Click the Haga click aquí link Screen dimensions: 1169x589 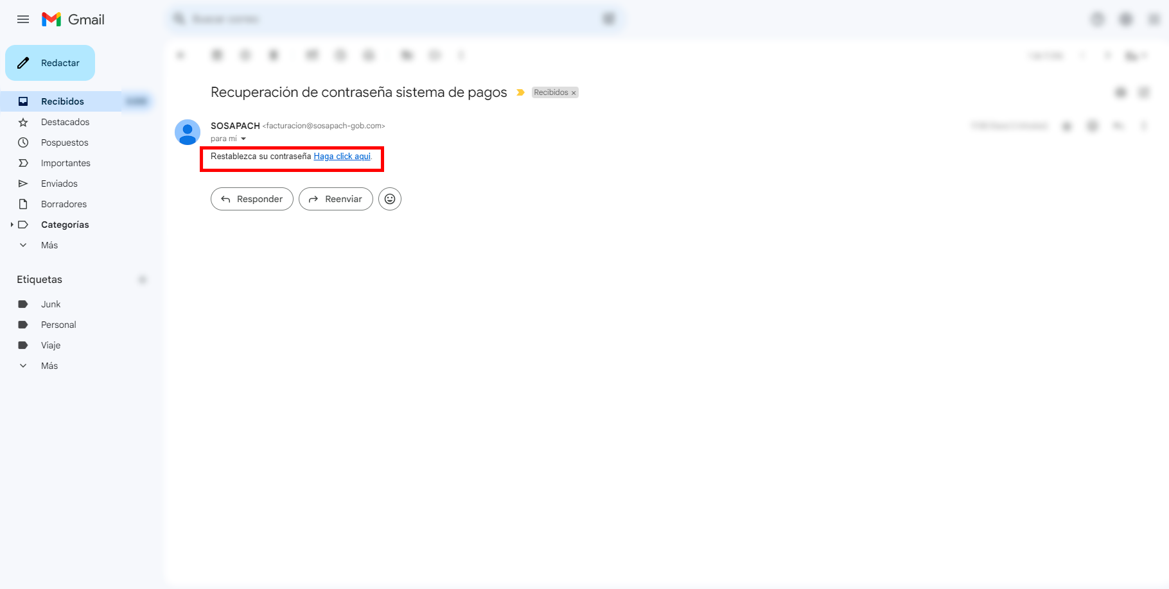pos(342,157)
